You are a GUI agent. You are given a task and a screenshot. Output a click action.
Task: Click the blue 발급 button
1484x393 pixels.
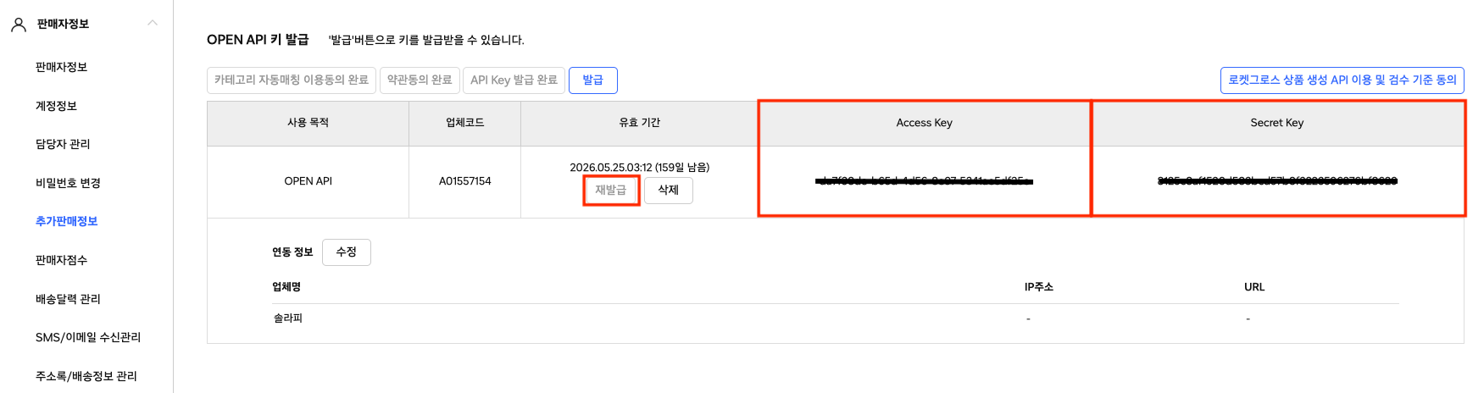(592, 80)
